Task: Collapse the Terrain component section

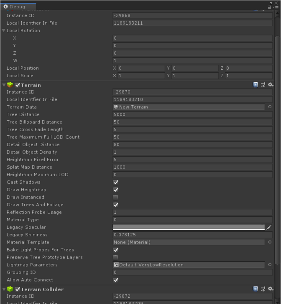Action: [4, 85]
